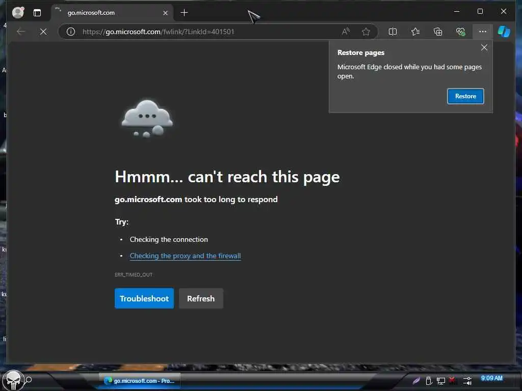Click the 'Checking the connection' text
Viewport: 522px width, 391px height.
tap(169, 239)
